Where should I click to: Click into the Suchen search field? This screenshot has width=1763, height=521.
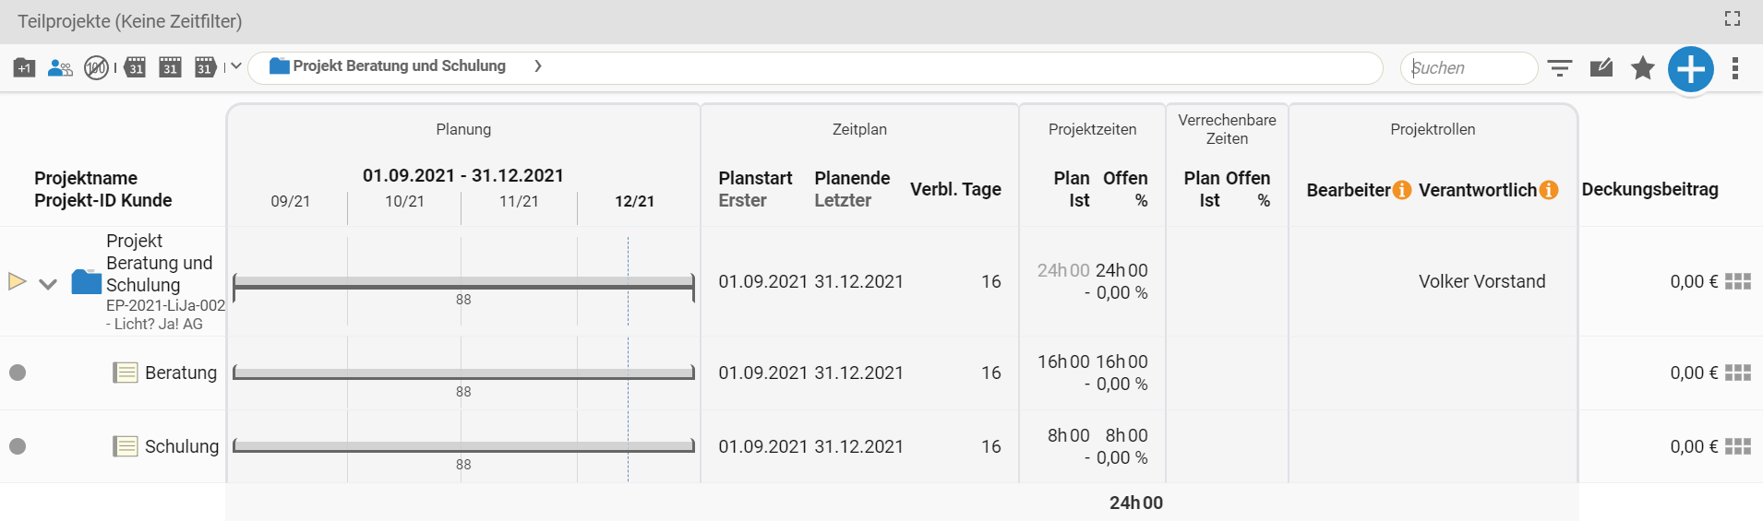[x=1469, y=68]
